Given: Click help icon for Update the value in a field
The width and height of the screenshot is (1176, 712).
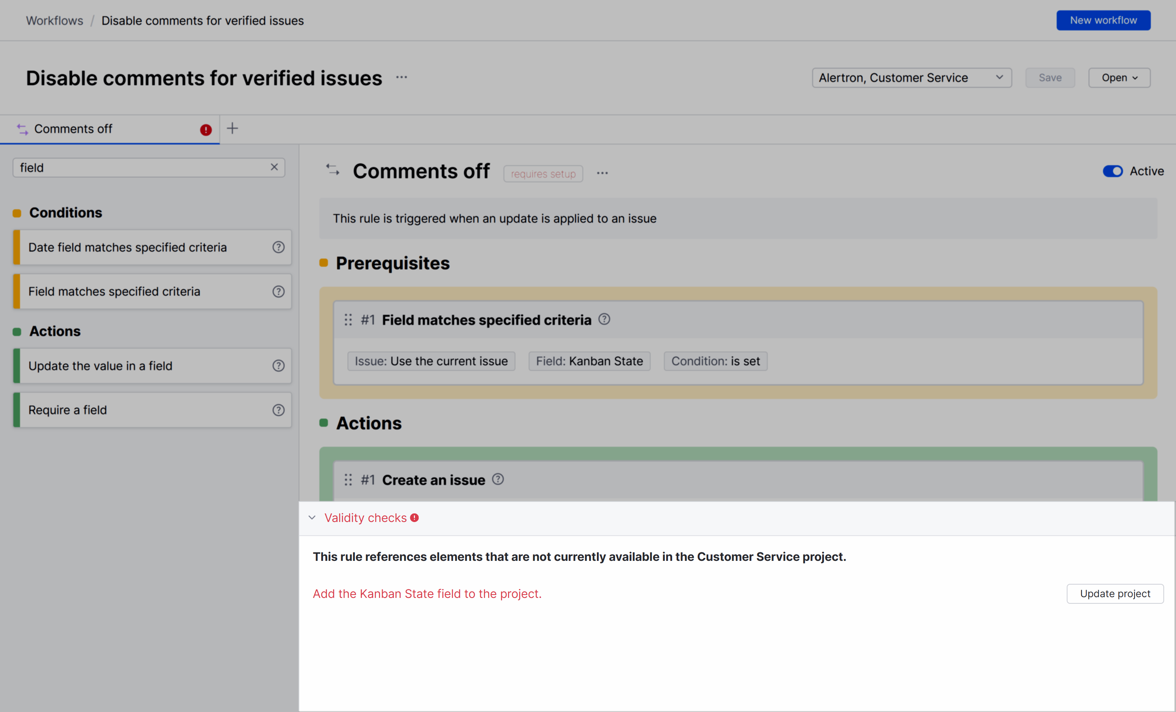Looking at the screenshot, I should (x=278, y=366).
